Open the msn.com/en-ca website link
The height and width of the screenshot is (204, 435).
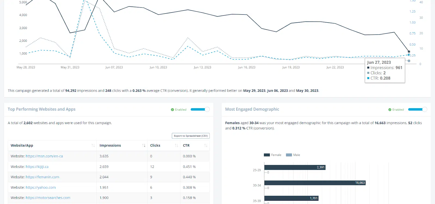click(44, 156)
